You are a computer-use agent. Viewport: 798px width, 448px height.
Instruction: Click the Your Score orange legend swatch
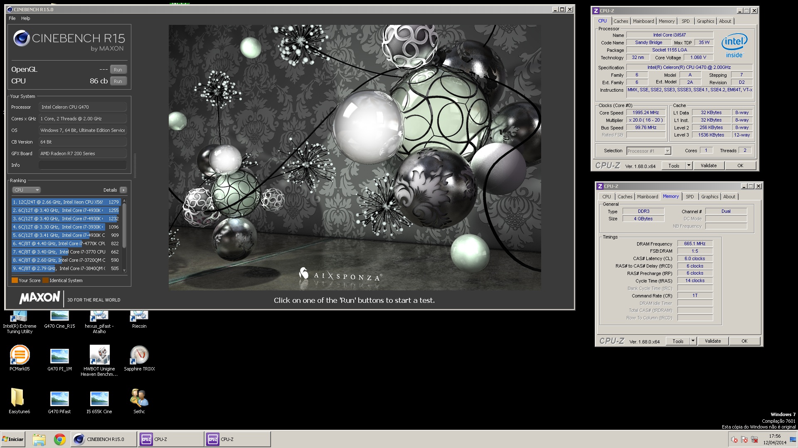(x=15, y=280)
